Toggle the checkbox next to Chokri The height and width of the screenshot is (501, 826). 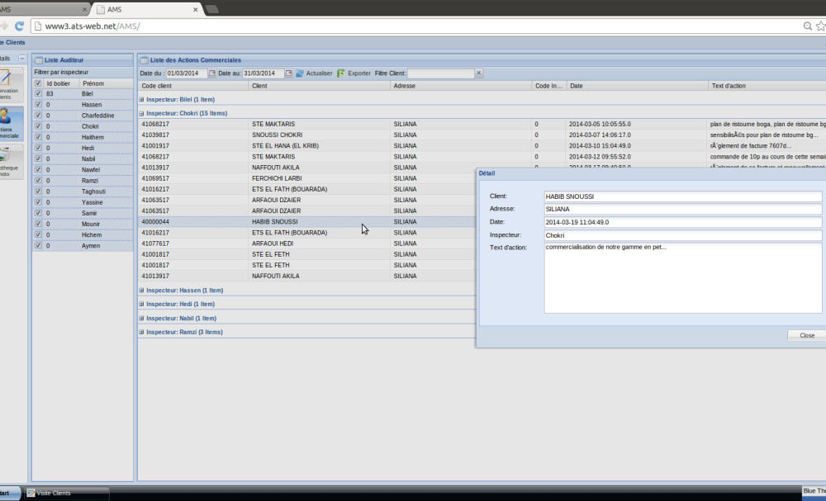tap(38, 126)
